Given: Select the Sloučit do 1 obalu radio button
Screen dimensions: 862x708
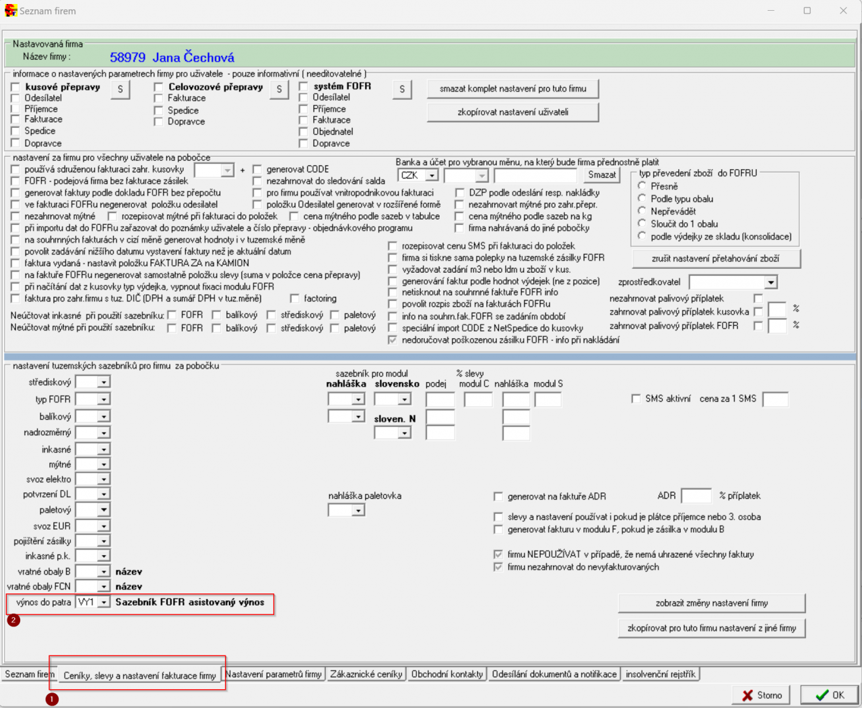Looking at the screenshot, I should (x=642, y=224).
